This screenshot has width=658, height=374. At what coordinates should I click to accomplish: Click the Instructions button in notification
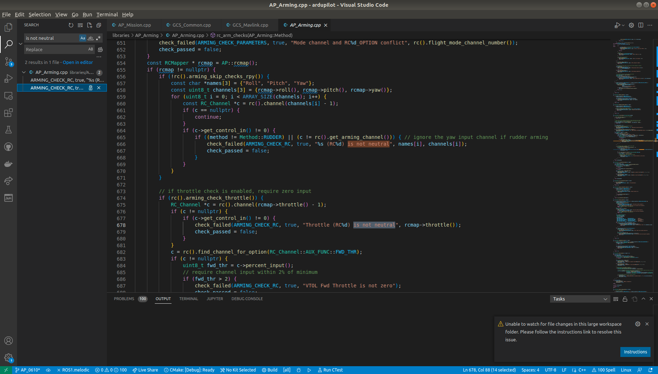click(635, 352)
